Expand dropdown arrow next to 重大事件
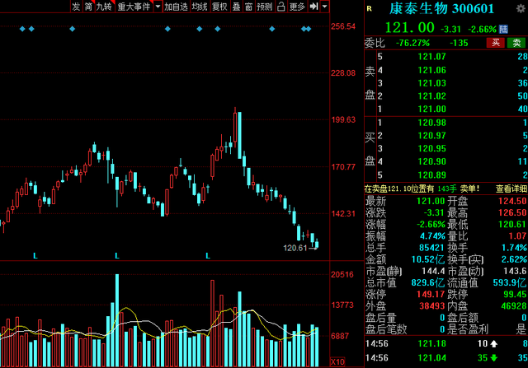The height and width of the screenshot is (368, 528). (x=158, y=7)
